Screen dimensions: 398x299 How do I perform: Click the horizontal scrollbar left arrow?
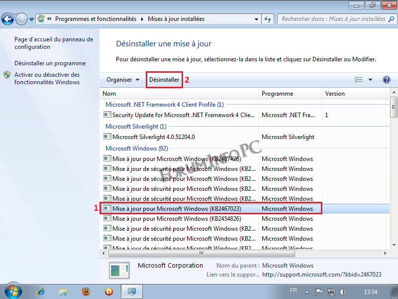(x=103, y=253)
